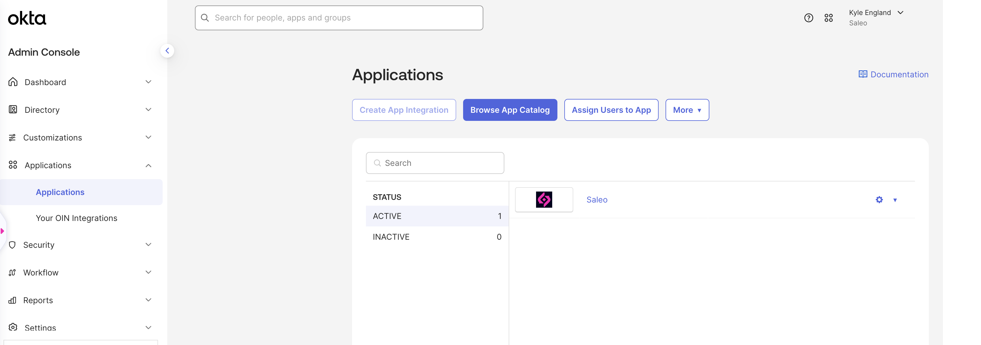
Task: Open the Security section
Action: point(39,245)
